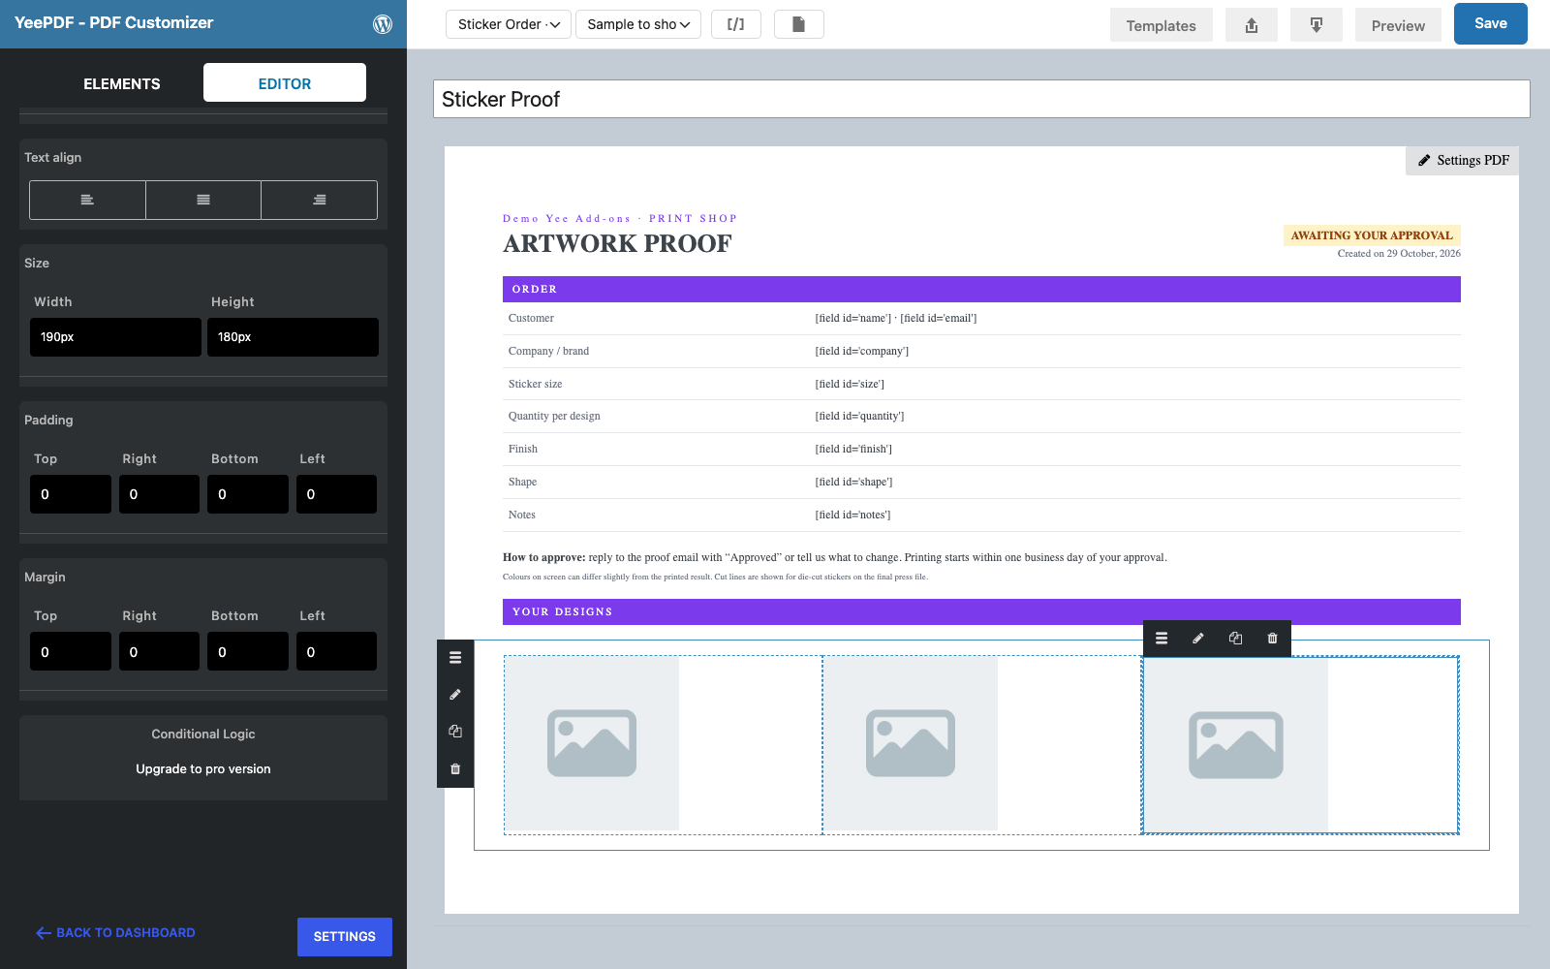Select the first image placeholder
This screenshot has width=1550, height=969.
click(x=592, y=743)
